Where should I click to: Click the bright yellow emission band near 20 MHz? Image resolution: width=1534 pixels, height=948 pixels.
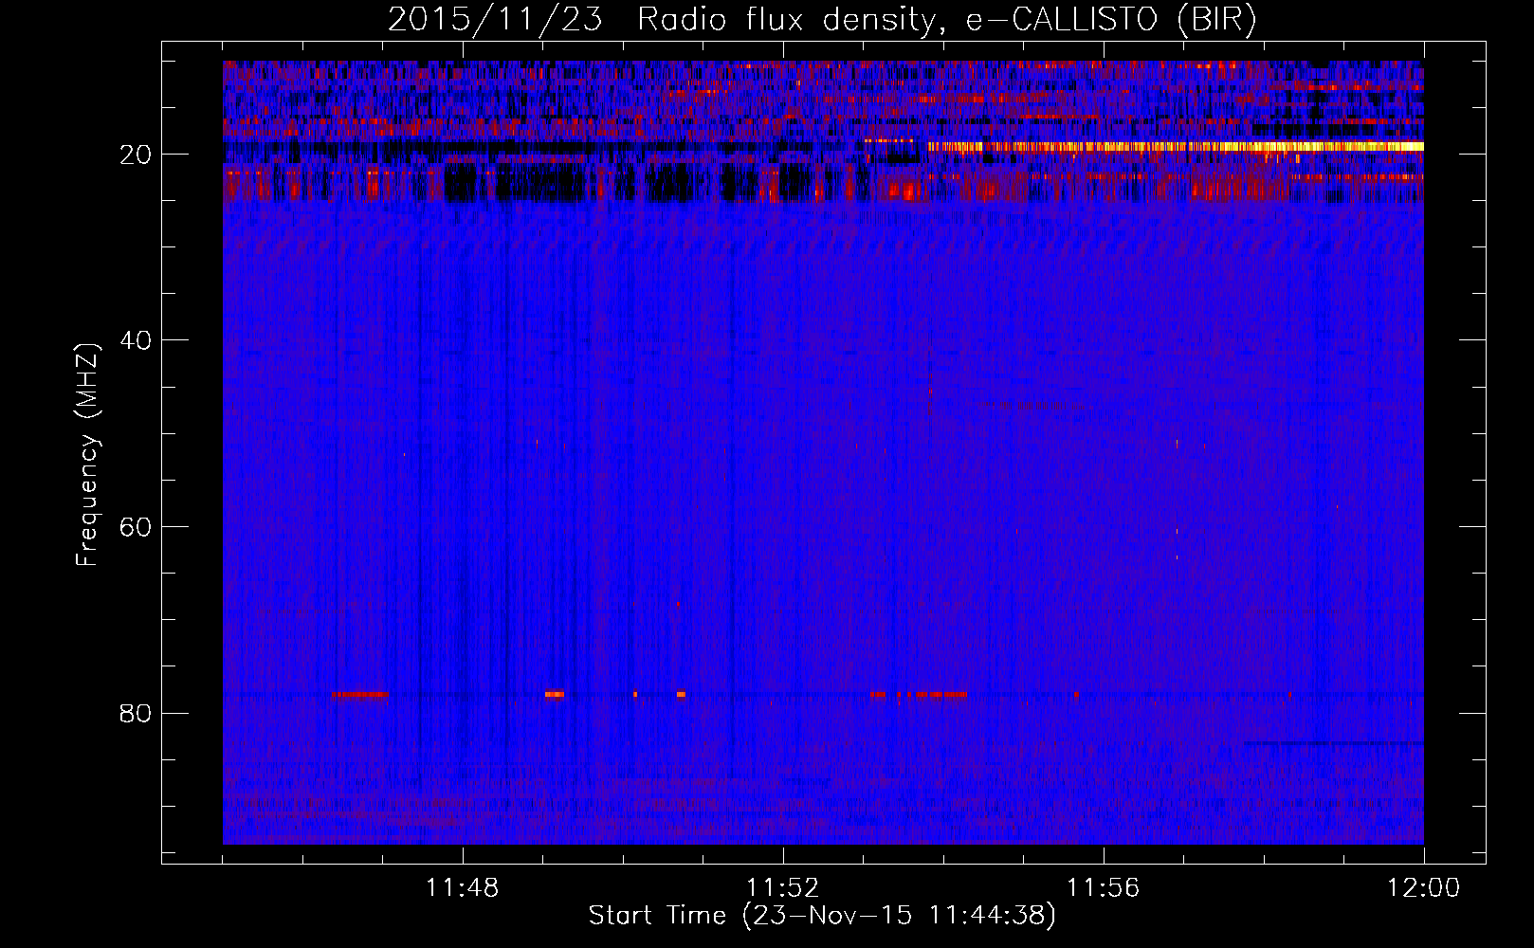pos(1176,147)
